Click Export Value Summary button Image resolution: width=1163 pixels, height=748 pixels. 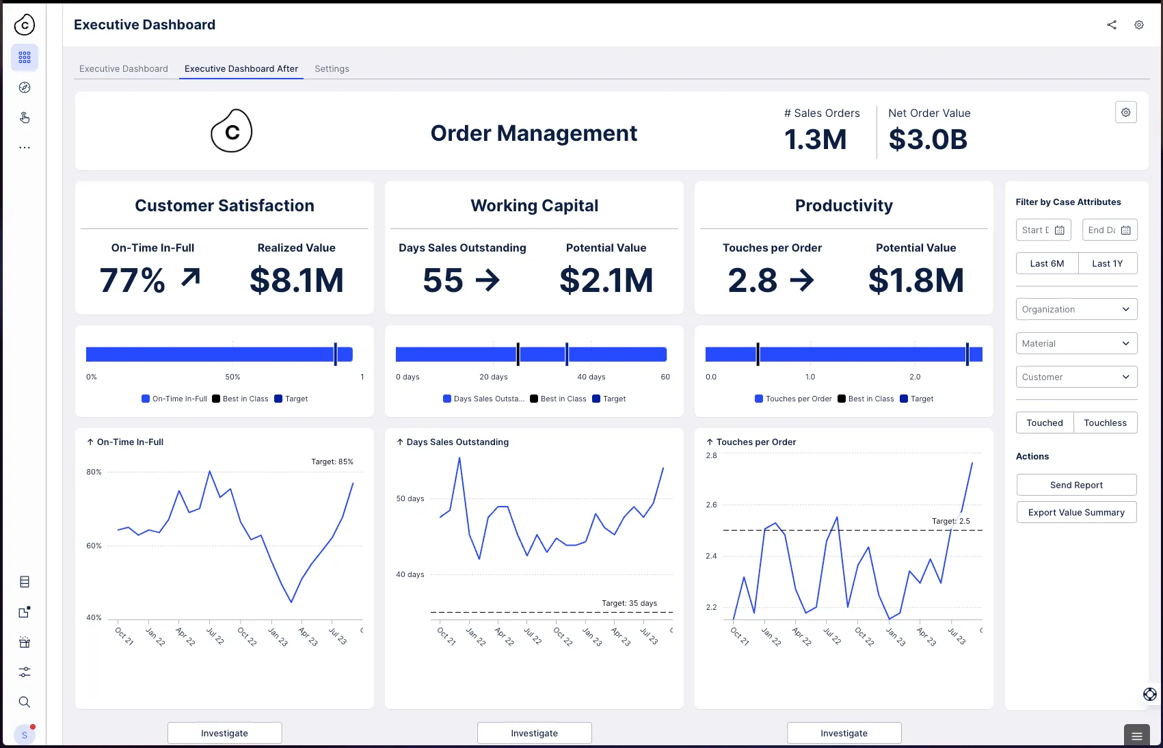point(1076,512)
